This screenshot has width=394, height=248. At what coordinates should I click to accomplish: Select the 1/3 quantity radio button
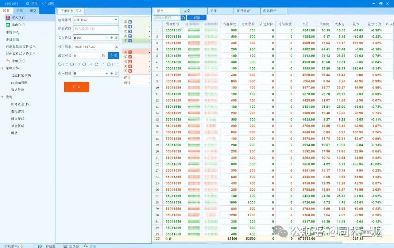(72, 64)
